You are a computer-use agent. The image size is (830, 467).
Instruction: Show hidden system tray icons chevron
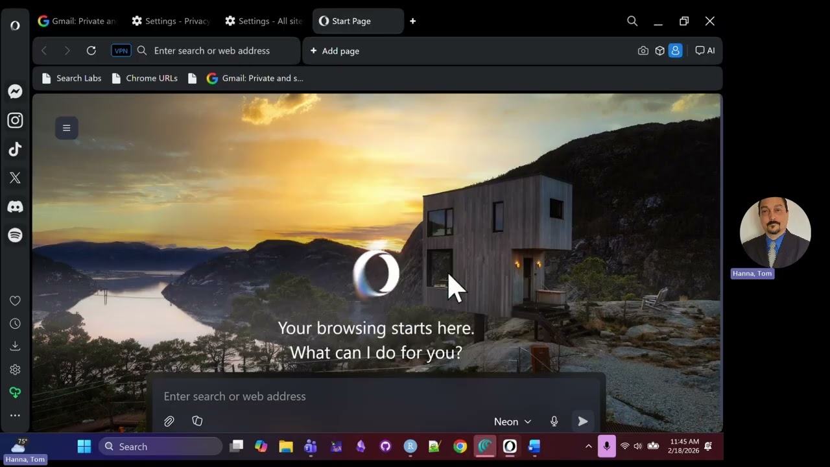coord(589,446)
